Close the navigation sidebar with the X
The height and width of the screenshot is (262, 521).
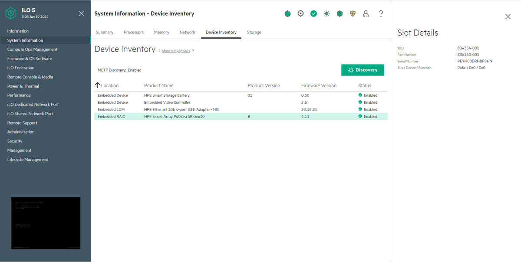(x=81, y=13)
